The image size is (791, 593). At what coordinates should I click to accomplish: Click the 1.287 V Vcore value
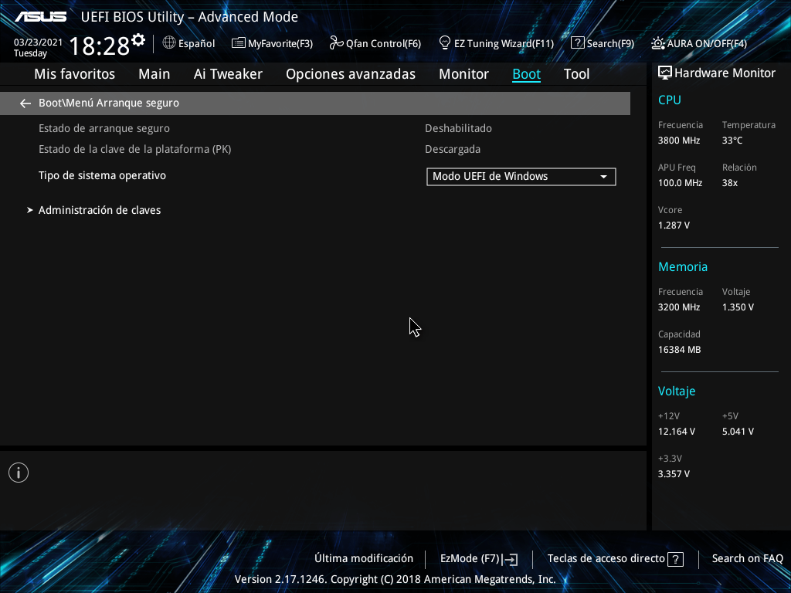tap(674, 225)
